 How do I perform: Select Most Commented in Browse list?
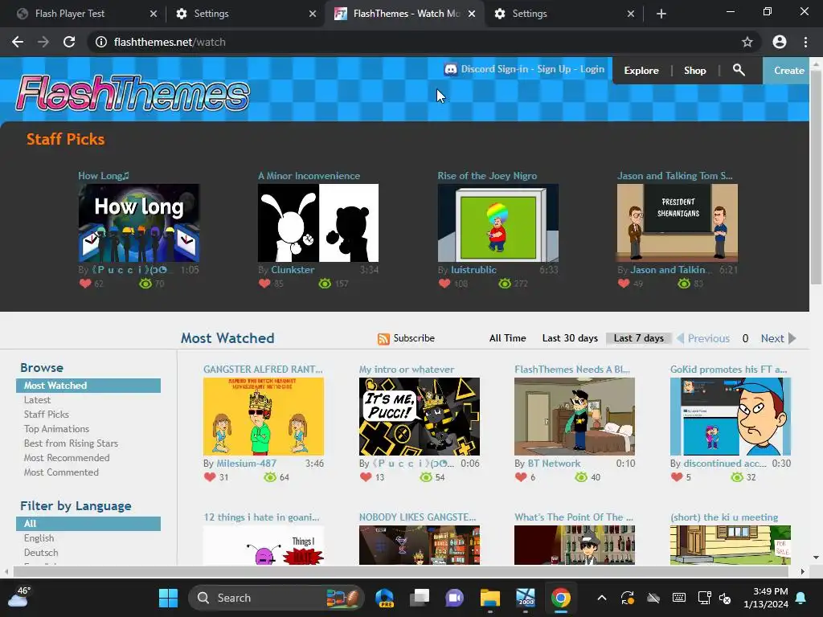pos(61,472)
